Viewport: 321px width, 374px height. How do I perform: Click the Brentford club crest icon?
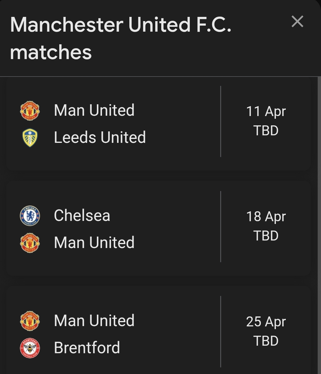(30, 348)
